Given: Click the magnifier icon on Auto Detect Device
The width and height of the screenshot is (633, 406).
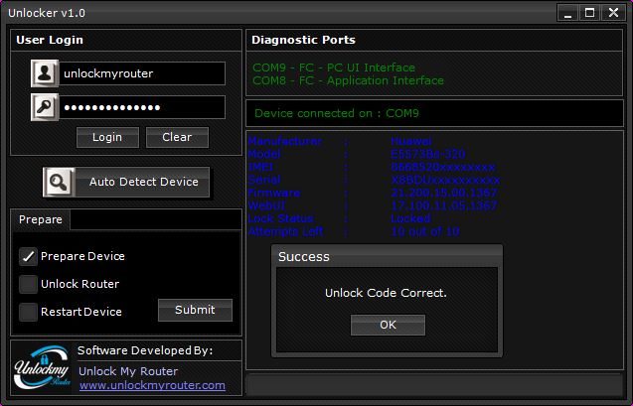Looking at the screenshot, I should (x=59, y=183).
